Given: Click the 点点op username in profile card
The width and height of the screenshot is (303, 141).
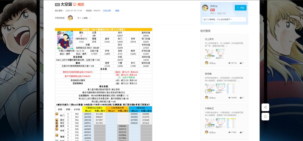Looking at the screenshot, I should pyautogui.click(x=214, y=6).
